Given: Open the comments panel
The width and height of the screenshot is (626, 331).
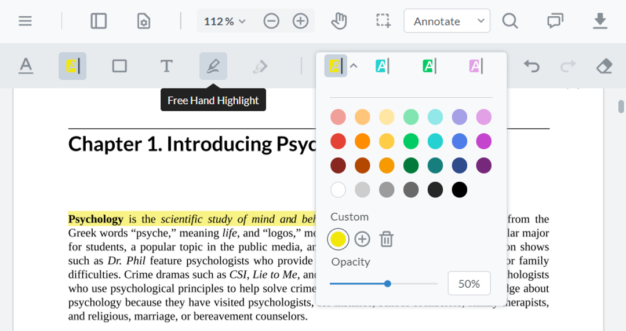Looking at the screenshot, I should pos(555,21).
